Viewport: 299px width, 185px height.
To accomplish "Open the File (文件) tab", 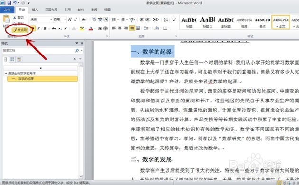I will [7, 9].
